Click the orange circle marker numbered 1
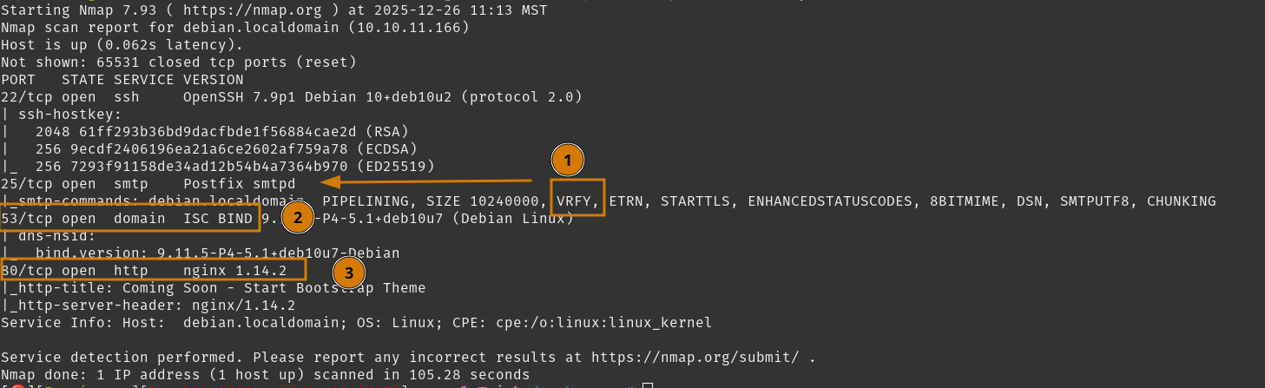This screenshot has height=388, width=1265. [x=568, y=160]
